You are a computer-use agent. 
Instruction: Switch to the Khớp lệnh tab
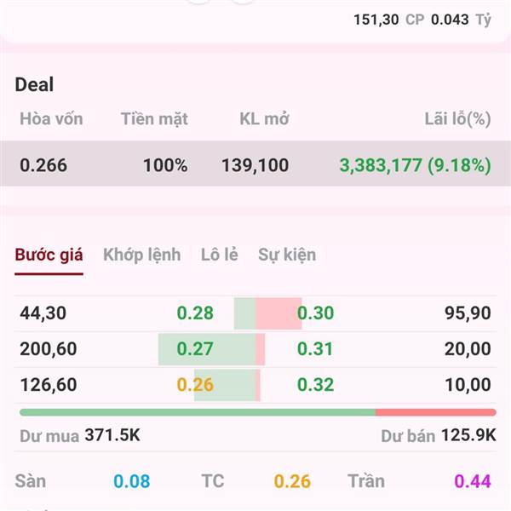pyautogui.click(x=141, y=255)
